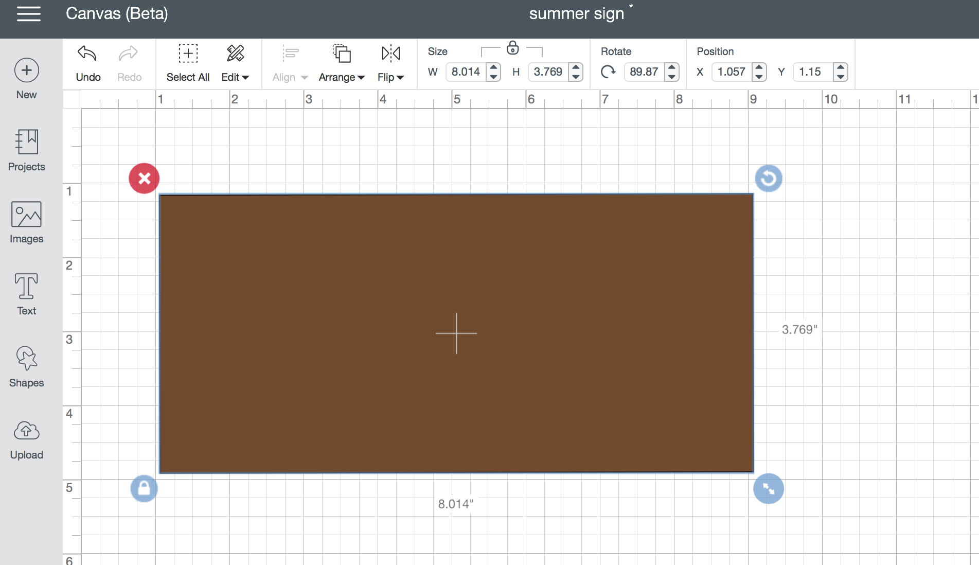The height and width of the screenshot is (565, 979).
Task: Click the 8.014" width dimension label
Action: point(456,504)
